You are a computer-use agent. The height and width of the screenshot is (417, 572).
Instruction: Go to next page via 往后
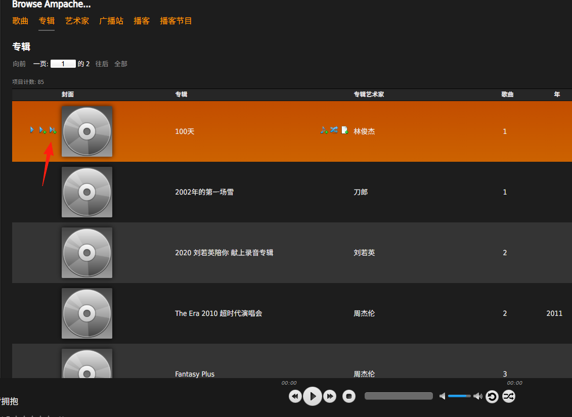[x=102, y=64]
